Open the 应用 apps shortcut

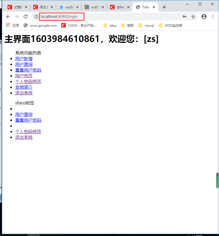12,25
